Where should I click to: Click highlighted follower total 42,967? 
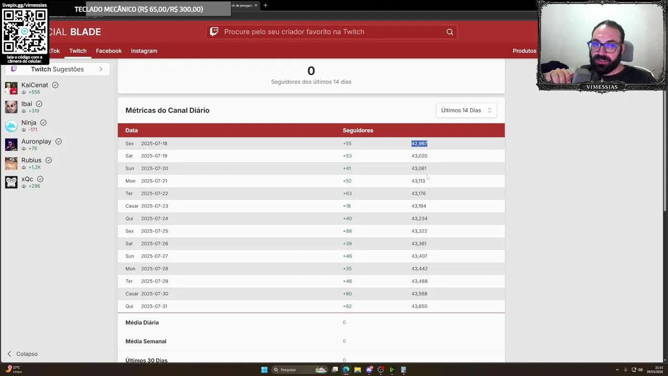tap(419, 144)
